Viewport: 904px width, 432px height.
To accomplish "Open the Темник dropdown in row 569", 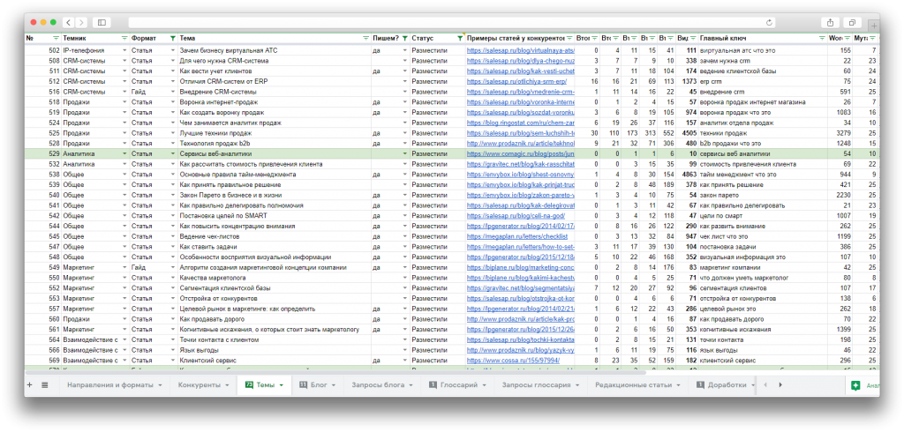I will [124, 361].
